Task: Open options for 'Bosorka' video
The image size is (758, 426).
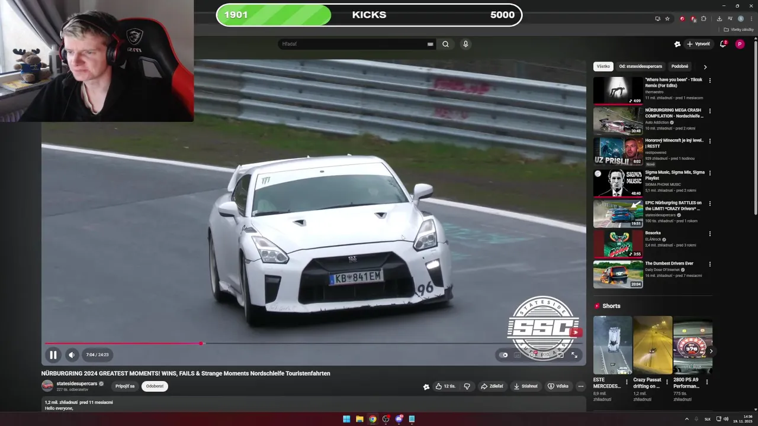Action: pos(710,234)
